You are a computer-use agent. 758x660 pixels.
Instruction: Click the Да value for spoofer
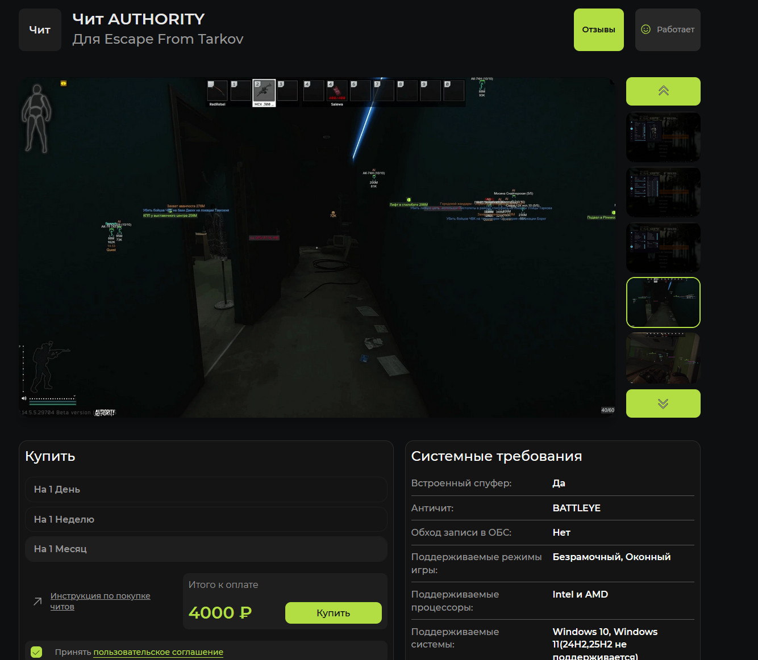(559, 483)
